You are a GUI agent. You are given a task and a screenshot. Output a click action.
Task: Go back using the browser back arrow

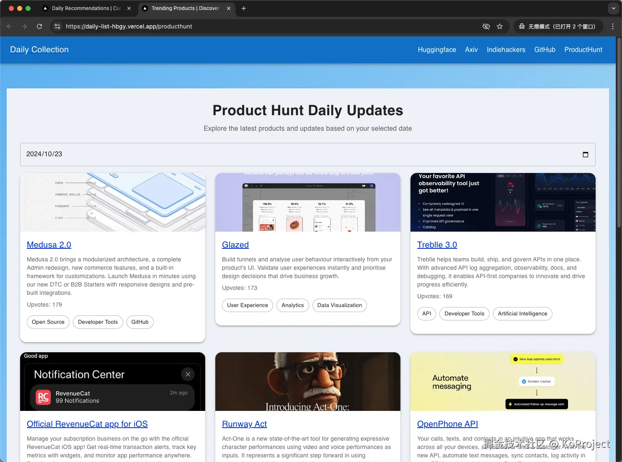[x=10, y=26]
